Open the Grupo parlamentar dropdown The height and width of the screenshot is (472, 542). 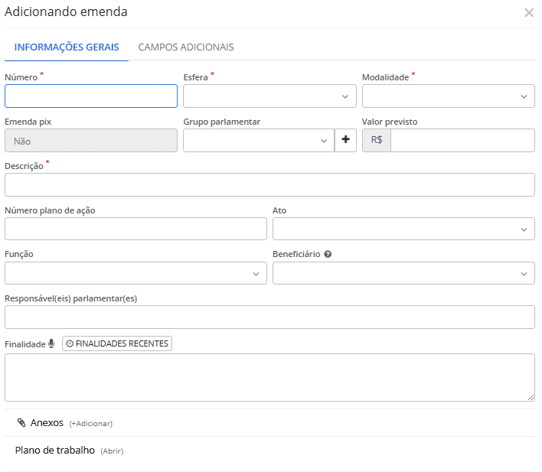(x=258, y=141)
